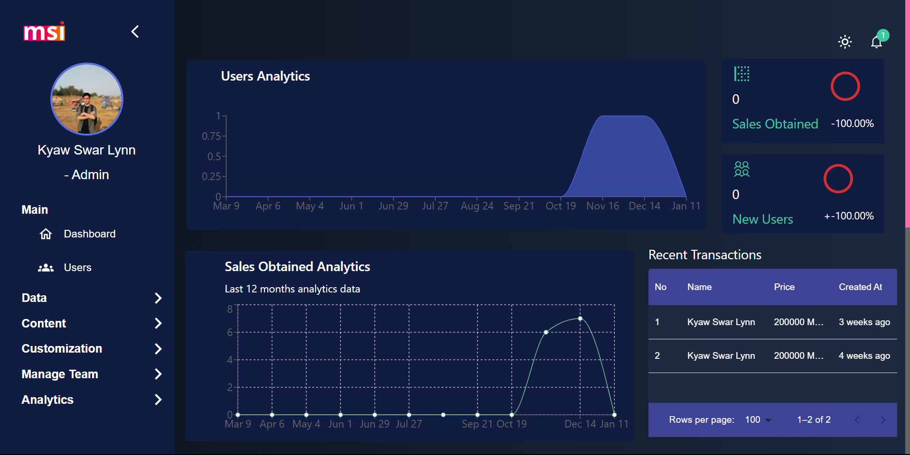Screen dimensions: 910x455
Task: Open the Kyaw Swar Lynn profile avatar
Action: (87, 99)
